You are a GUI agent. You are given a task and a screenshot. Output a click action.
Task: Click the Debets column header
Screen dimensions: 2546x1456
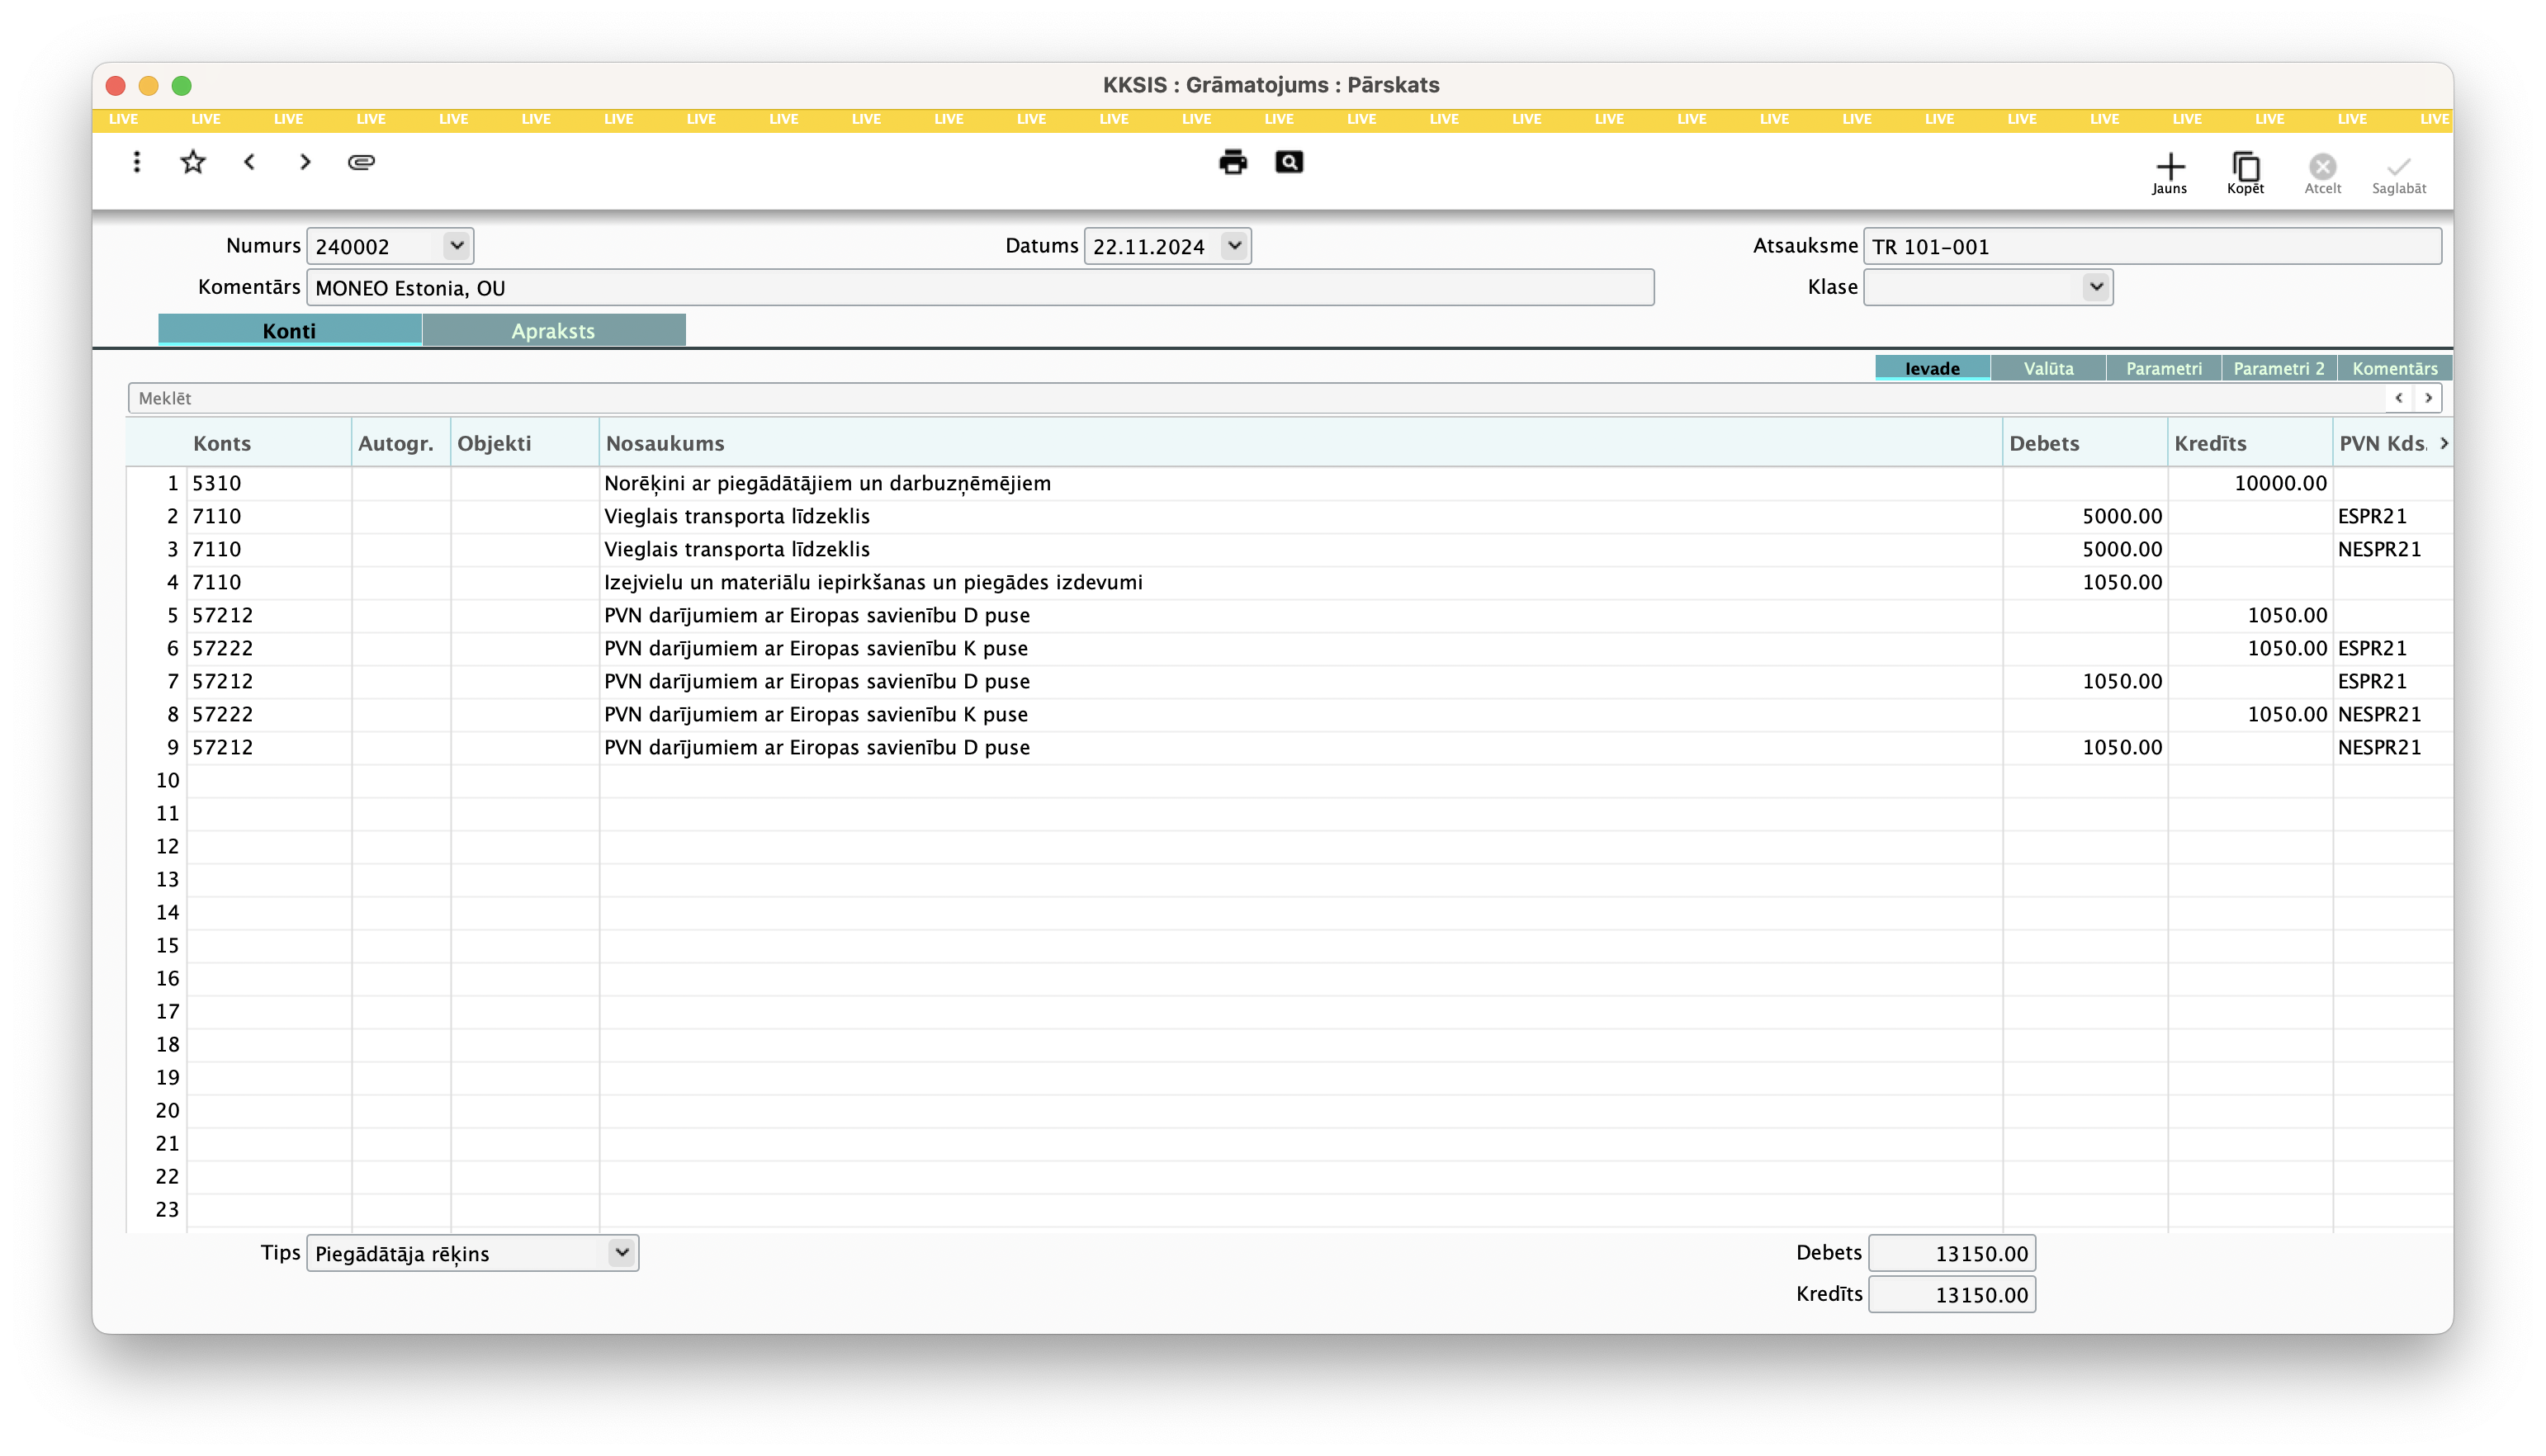point(2084,443)
